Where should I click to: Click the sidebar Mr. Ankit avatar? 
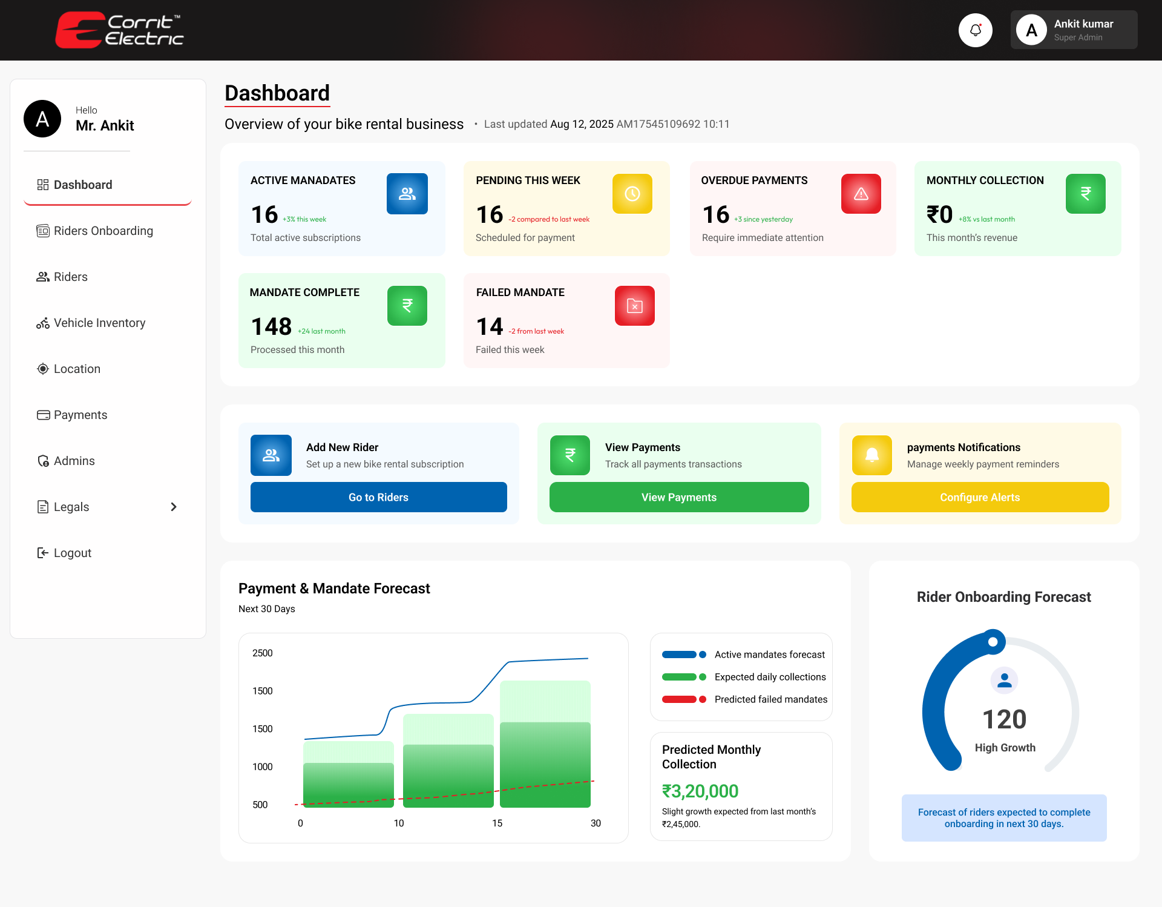pyautogui.click(x=42, y=119)
